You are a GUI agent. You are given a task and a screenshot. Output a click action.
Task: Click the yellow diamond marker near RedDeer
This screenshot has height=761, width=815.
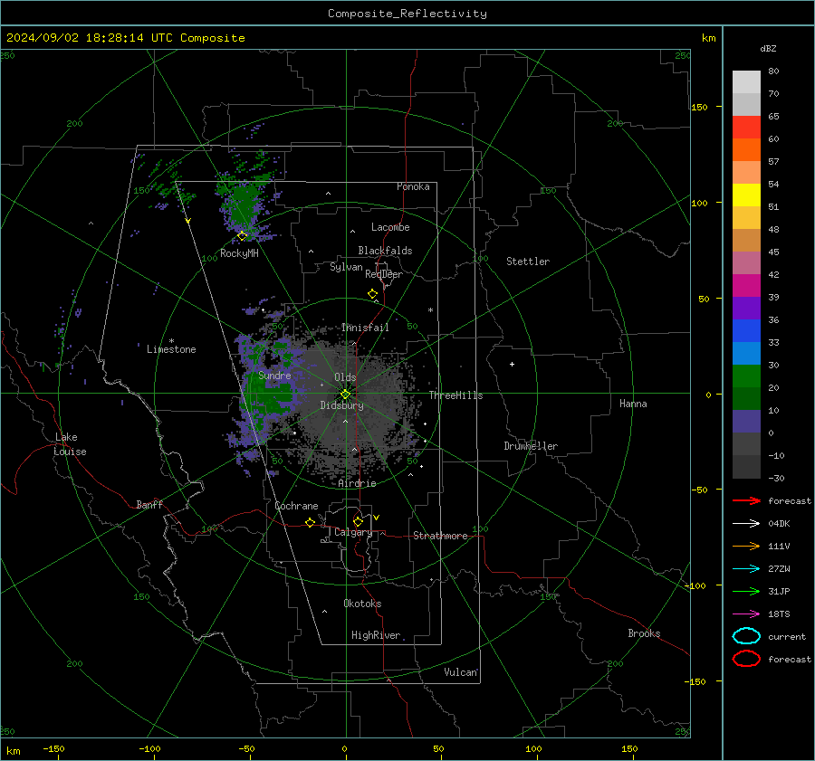[x=372, y=294]
